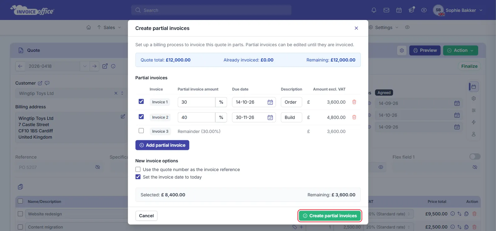Screen dimensions: 496x231
Task: Open the Sales menu
Action: (109, 27)
